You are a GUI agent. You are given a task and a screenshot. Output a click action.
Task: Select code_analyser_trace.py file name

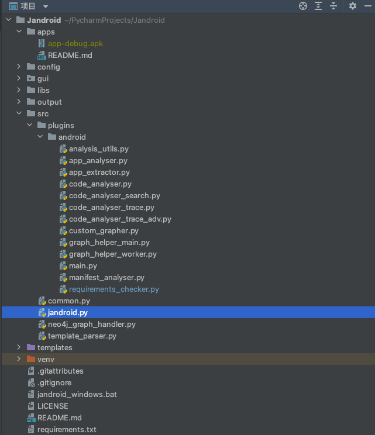(112, 207)
